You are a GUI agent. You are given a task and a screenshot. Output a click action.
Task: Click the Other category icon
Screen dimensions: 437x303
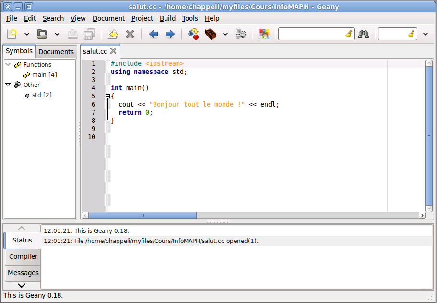(18, 85)
